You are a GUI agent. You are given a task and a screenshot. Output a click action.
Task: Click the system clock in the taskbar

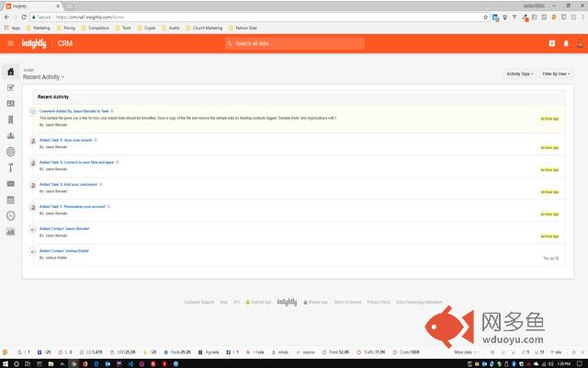[563, 364]
